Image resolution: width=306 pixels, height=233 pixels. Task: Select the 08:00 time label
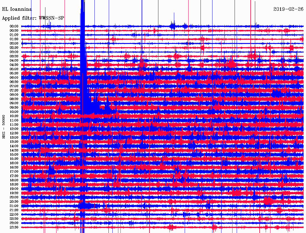click(14, 95)
